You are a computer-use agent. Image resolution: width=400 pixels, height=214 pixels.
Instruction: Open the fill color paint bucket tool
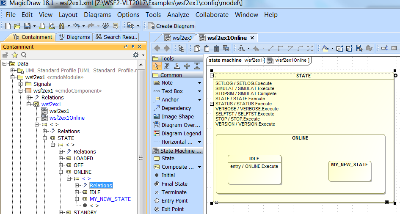tap(326, 48)
